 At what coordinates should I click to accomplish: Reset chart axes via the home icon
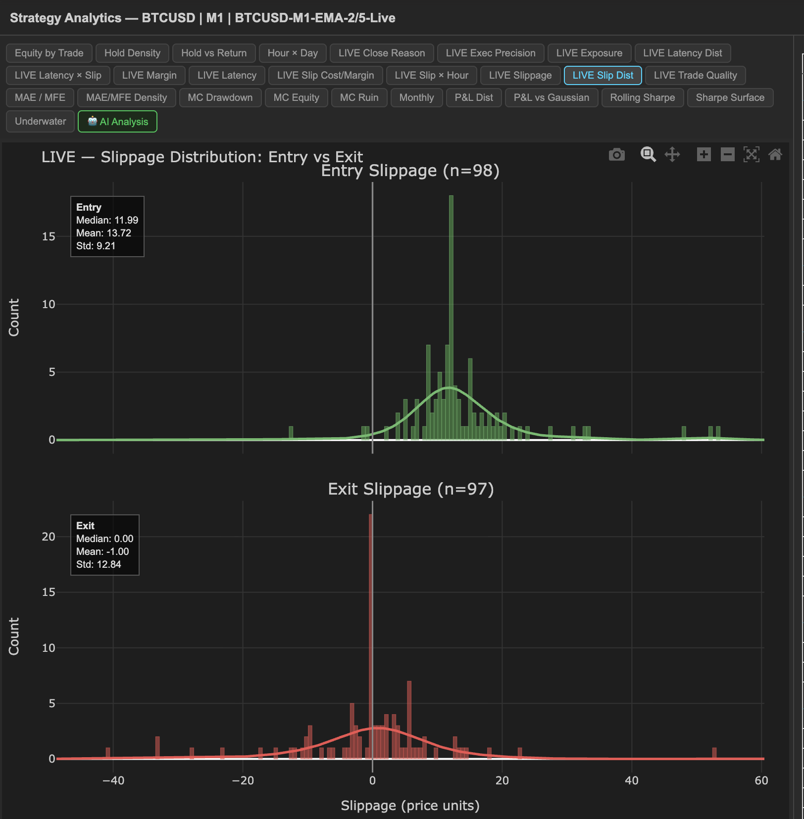(775, 155)
